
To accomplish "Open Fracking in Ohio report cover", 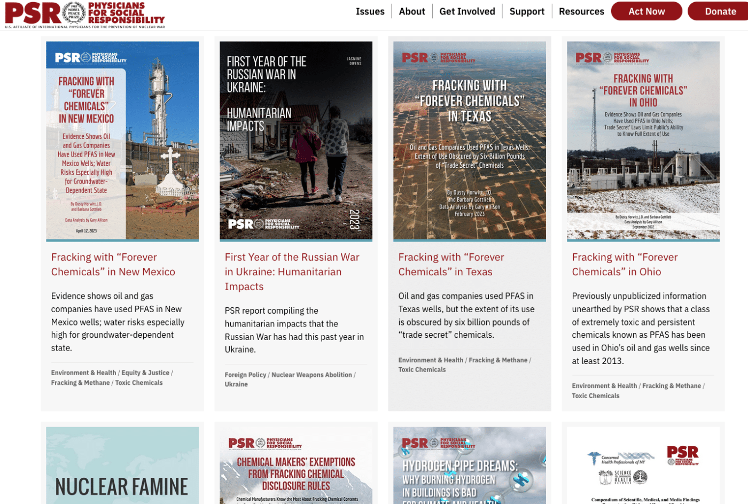I will (643, 141).
